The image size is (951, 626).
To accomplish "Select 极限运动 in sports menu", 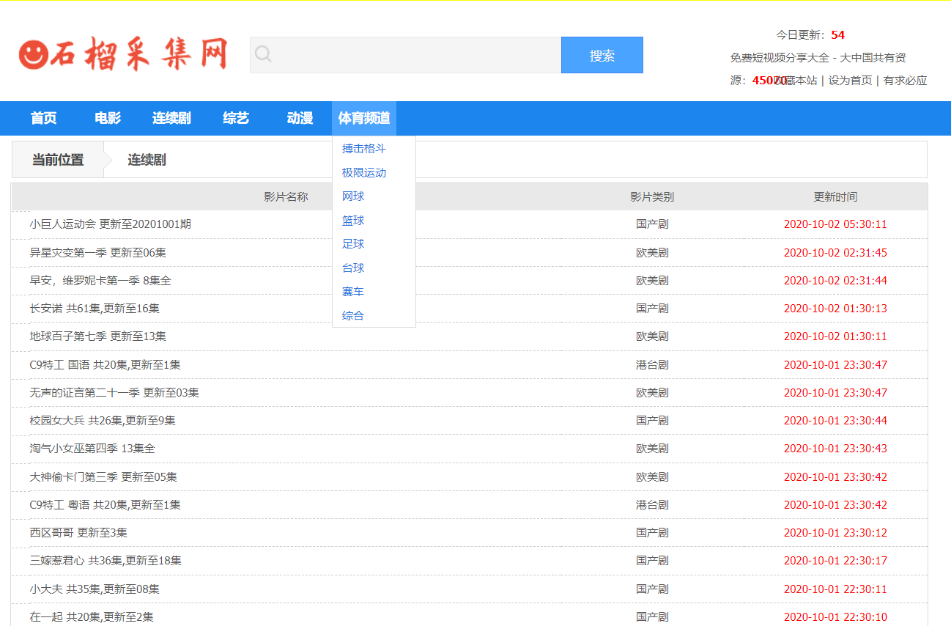I will 363,172.
